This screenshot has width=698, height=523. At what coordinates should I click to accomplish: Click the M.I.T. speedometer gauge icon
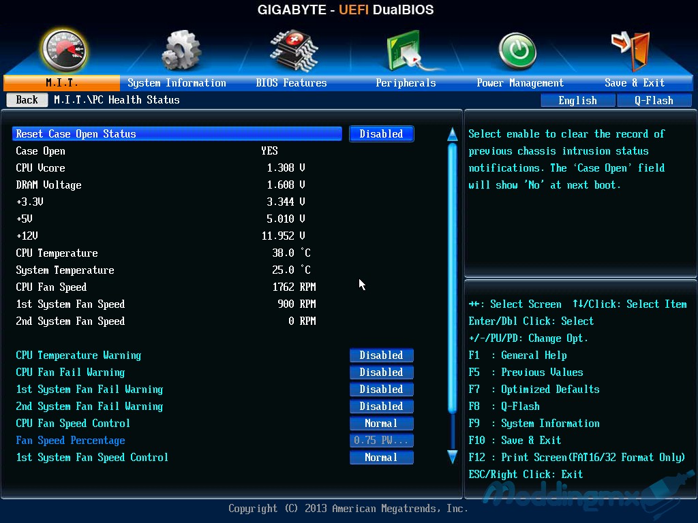click(63, 50)
